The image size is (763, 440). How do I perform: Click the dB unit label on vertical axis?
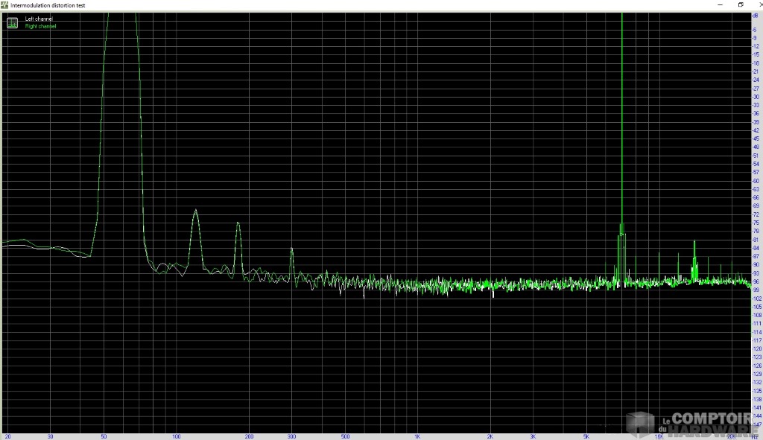point(756,16)
